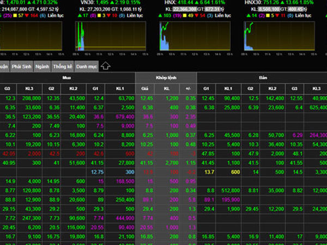The image size is (327, 245).
Task: Click buy volume 247,300
Action: 32,218
